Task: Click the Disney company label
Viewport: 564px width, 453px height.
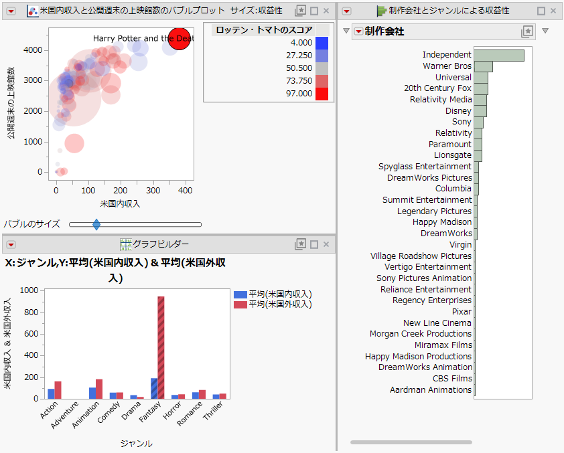Action: 458,110
